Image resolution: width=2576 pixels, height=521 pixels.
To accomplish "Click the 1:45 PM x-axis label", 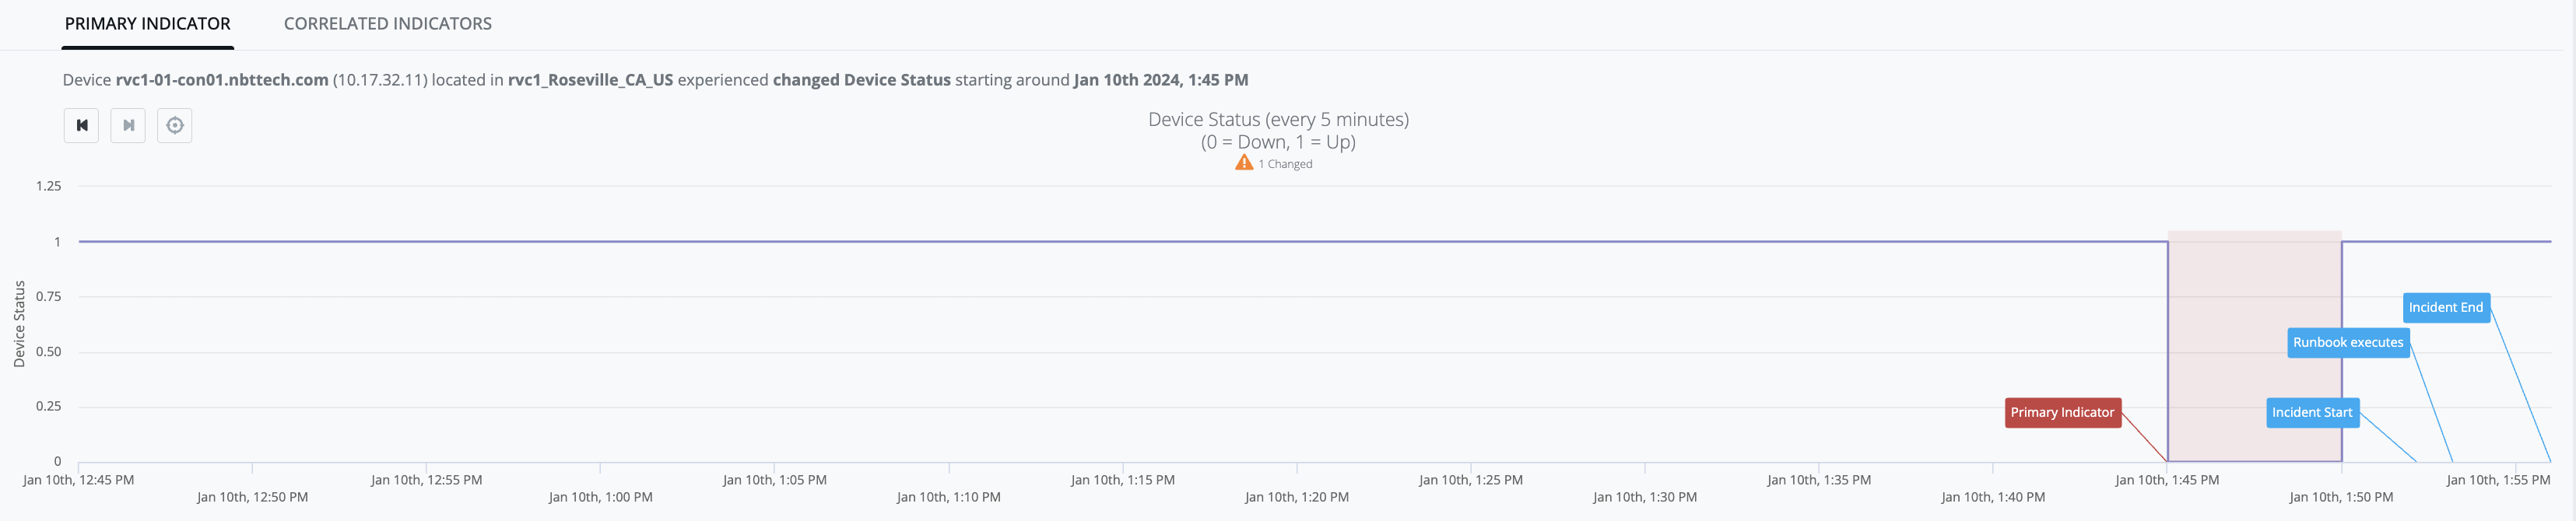I will pyautogui.click(x=2166, y=480).
